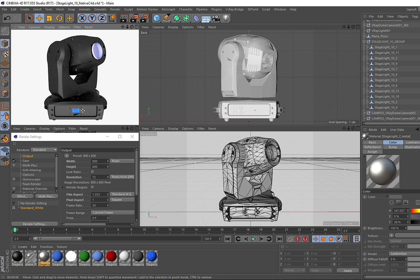Click the Assign button in material panel
The image size is (420, 280).
[372, 152]
